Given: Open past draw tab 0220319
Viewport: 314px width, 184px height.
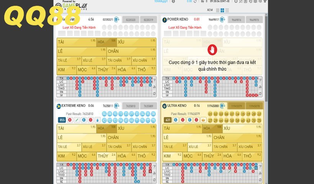Looking at the screenshot, I should (x=149, y=20).
